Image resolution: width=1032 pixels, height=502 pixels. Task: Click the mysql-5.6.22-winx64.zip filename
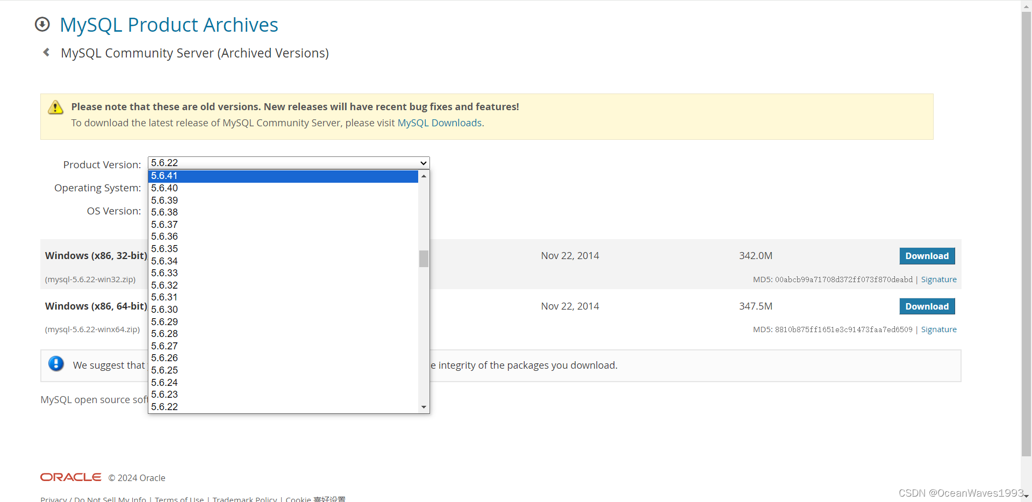tap(92, 329)
